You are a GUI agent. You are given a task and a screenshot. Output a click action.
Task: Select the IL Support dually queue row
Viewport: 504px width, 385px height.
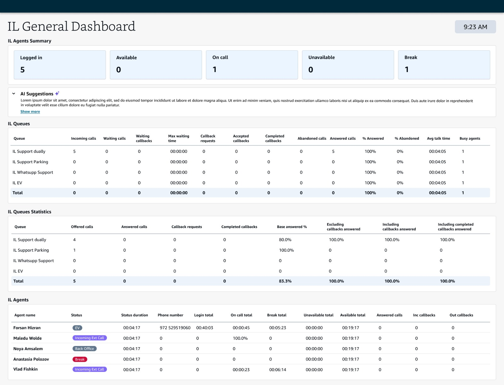[x=29, y=151]
